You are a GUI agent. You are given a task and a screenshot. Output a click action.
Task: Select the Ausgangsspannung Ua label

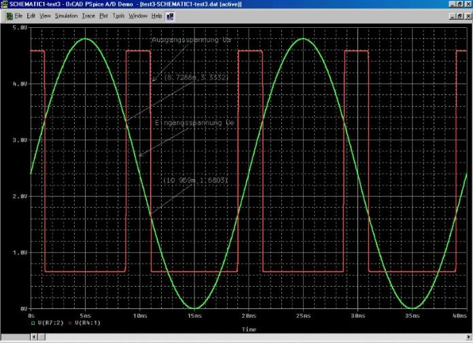pos(192,40)
